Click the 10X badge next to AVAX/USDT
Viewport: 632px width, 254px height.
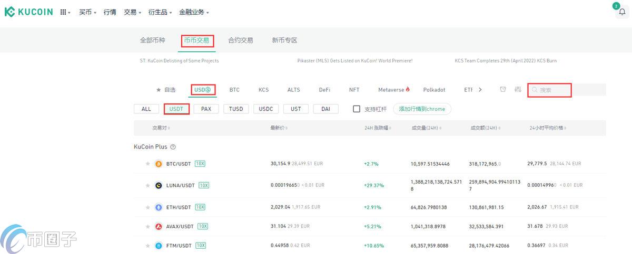202,226
